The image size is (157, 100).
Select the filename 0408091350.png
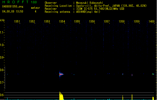pyautogui.click(x=13, y=6)
